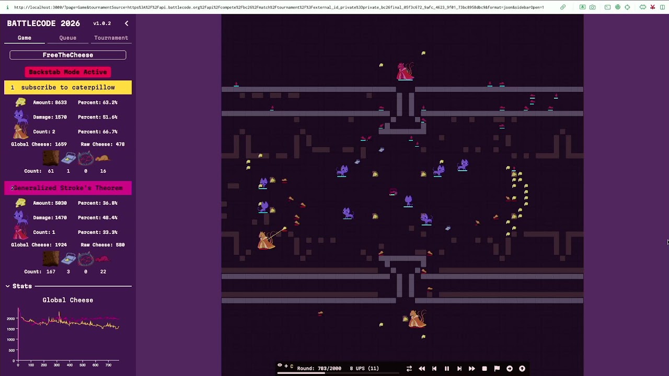Viewport: 669px width, 376px height.
Task: Click the '8 UPS (11)' speed readout
Action: point(364,368)
